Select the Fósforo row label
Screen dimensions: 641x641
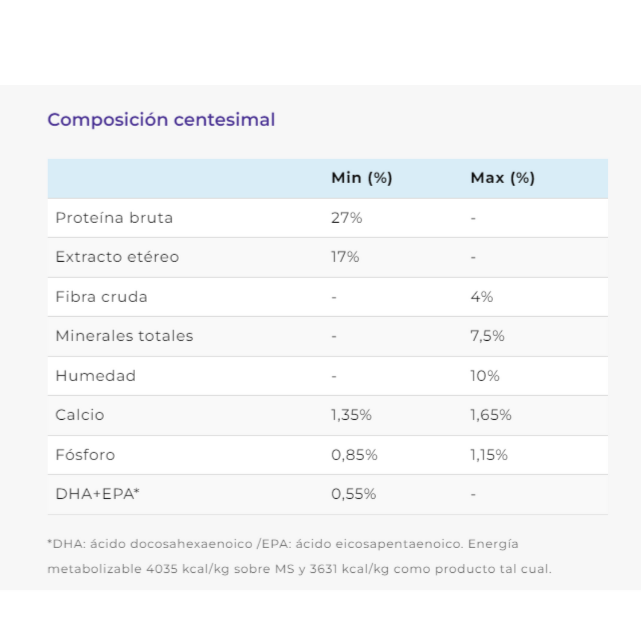(85, 455)
